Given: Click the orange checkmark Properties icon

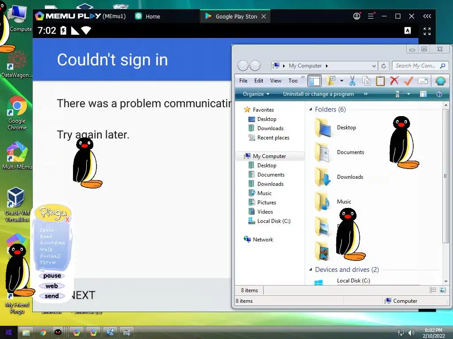Looking at the screenshot, I should tap(408, 81).
